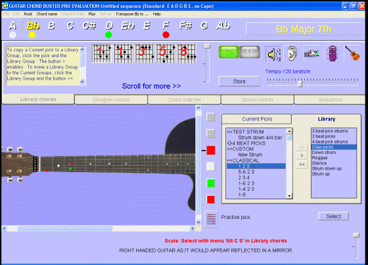The image size is (368, 265).
Task: Click the green play button
Action: 229,52
